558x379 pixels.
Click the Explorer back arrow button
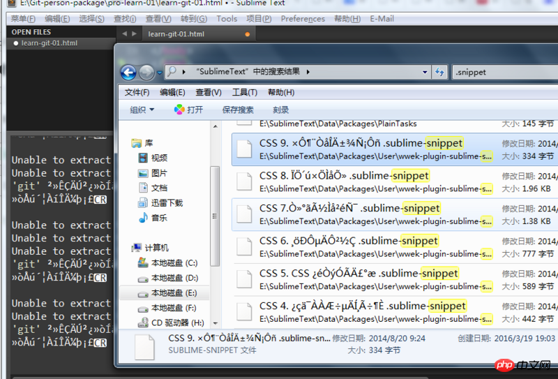128,73
